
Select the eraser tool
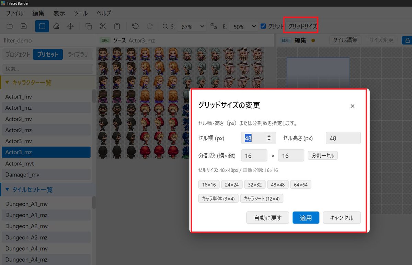tap(56, 26)
